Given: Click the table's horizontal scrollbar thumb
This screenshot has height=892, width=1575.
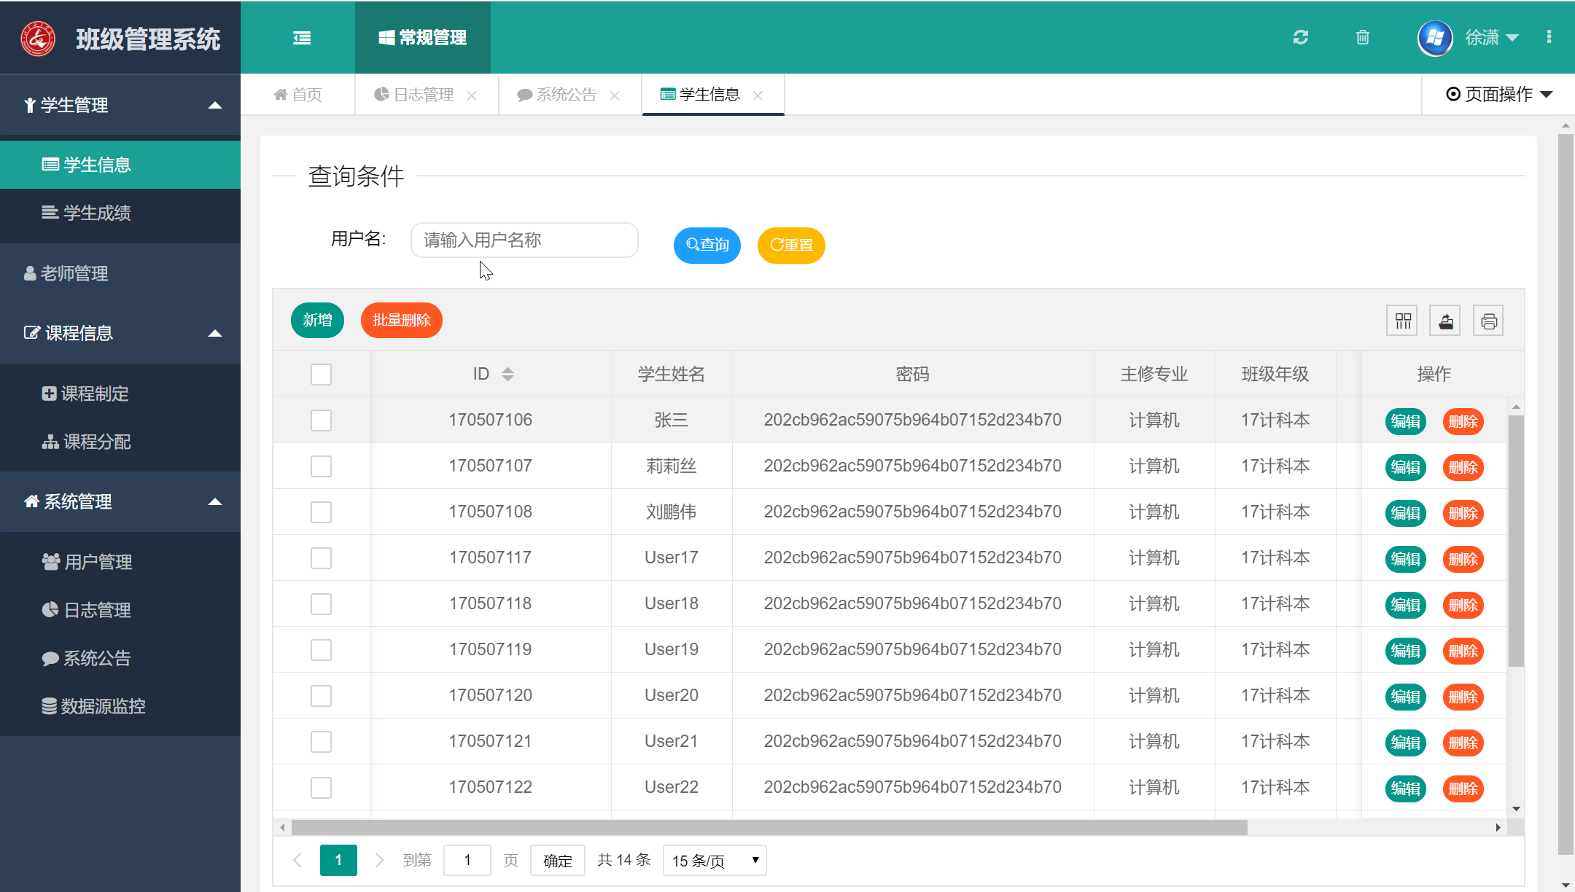Looking at the screenshot, I should [x=769, y=827].
